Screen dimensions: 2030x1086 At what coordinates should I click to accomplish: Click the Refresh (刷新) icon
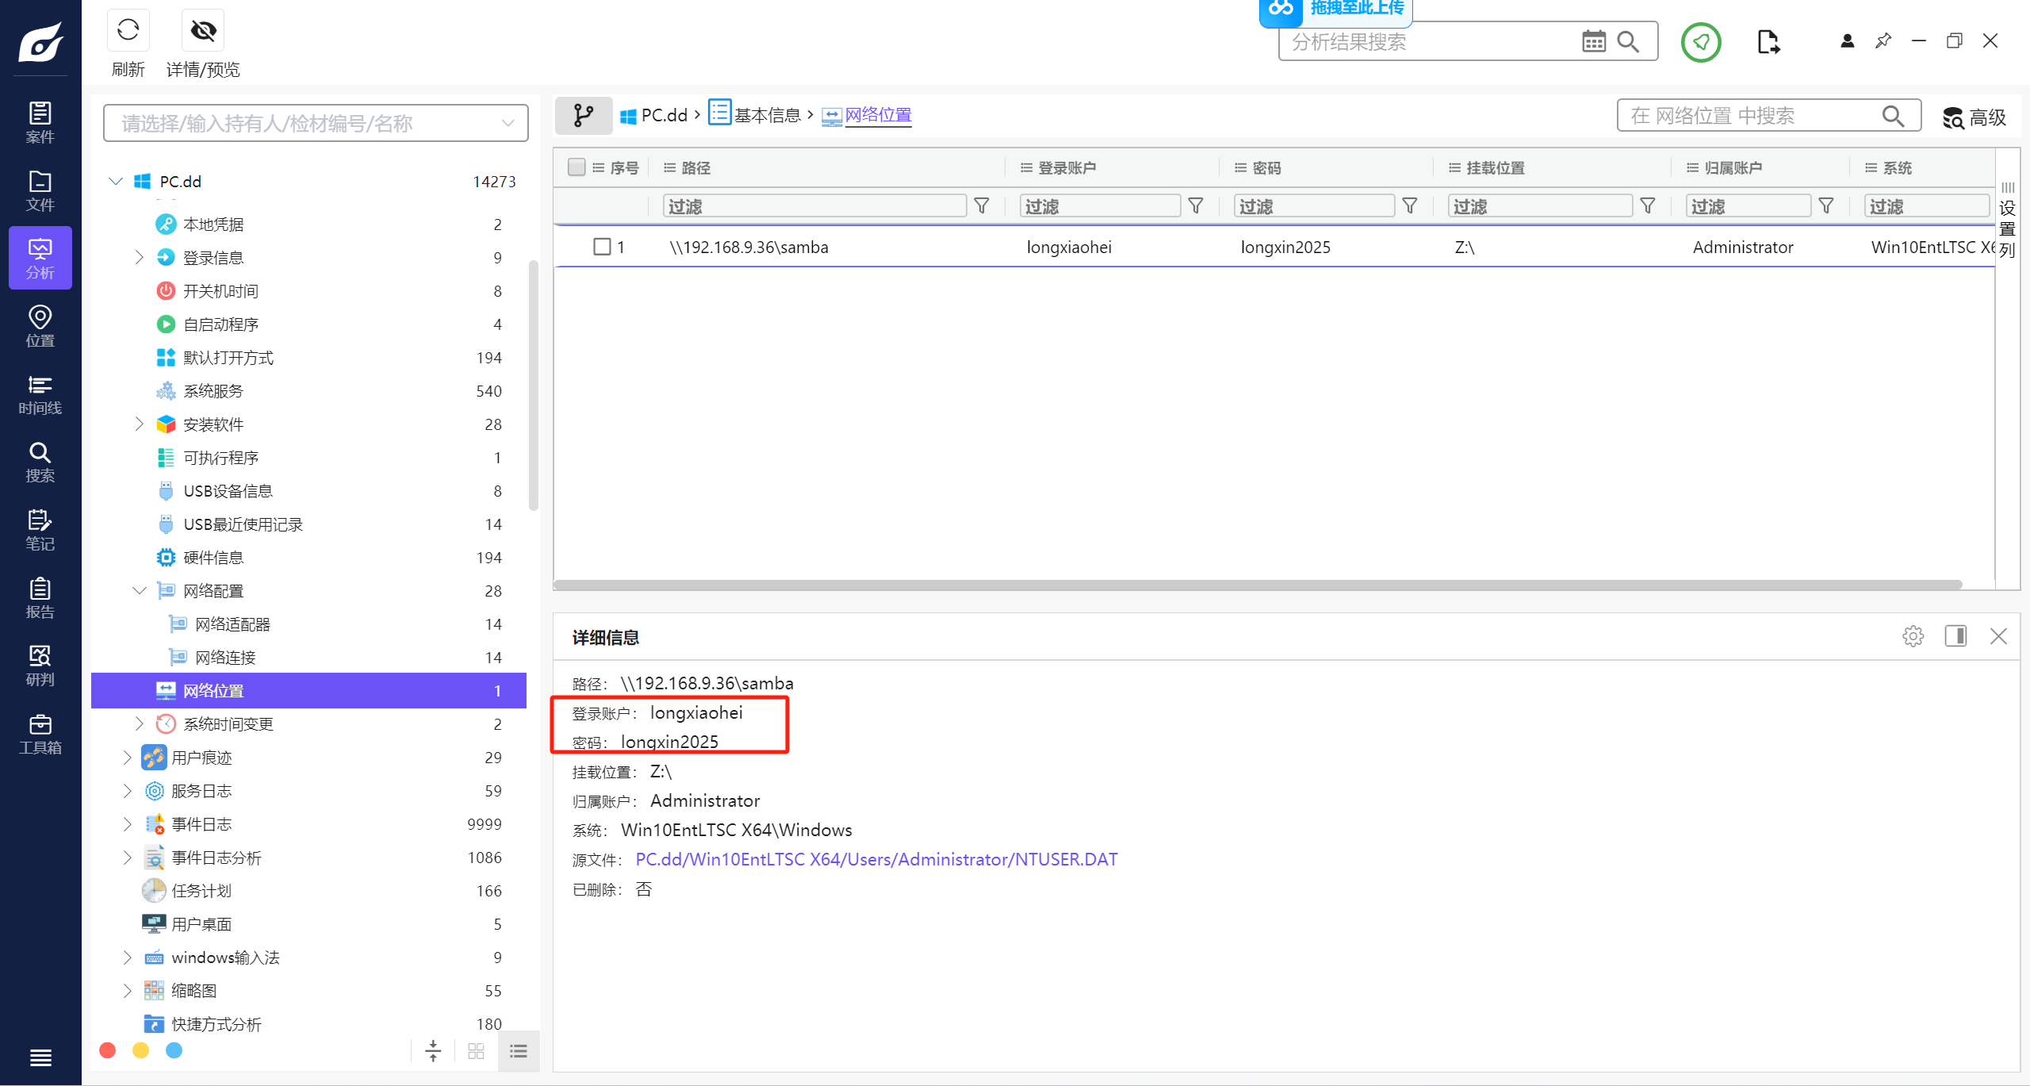tap(128, 32)
